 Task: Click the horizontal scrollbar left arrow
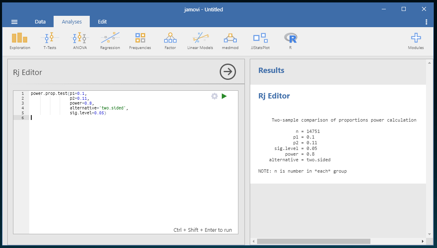[x=253, y=241]
